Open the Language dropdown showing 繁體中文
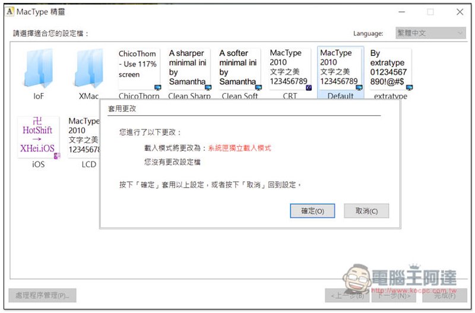This screenshot has height=313, width=475. pos(430,33)
